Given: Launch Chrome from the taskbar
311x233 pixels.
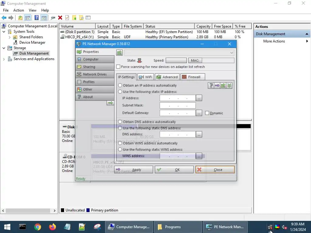Looking at the screenshot, I should [x=37, y=227].
